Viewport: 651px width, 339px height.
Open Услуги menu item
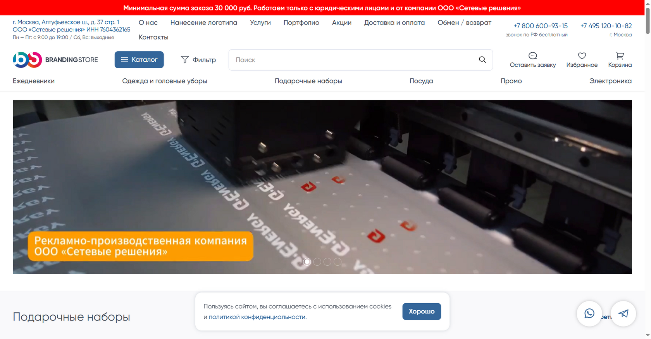click(x=260, y=22)
